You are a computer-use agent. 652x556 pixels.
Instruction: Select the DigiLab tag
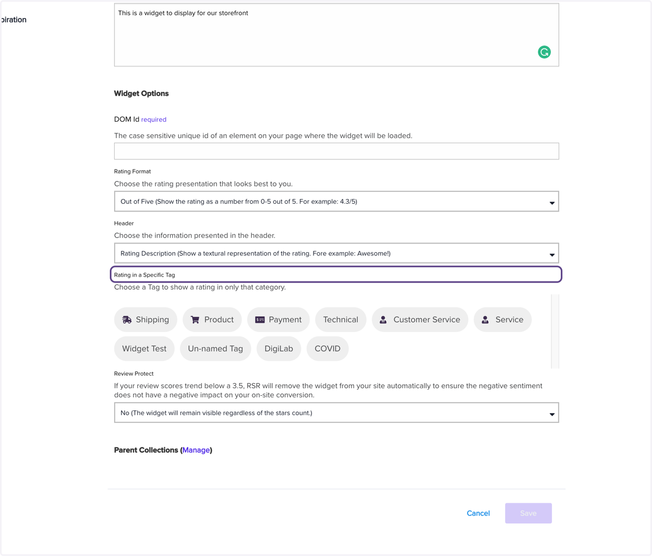pos(279,348)
